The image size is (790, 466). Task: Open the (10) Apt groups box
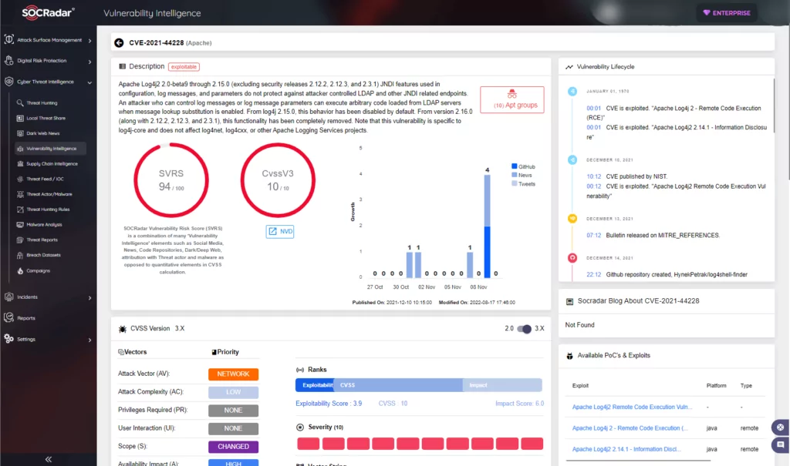coord(512,99)
